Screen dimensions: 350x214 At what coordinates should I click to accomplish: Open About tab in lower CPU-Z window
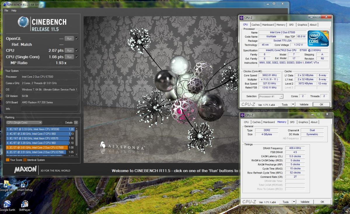tap(314, 122)
